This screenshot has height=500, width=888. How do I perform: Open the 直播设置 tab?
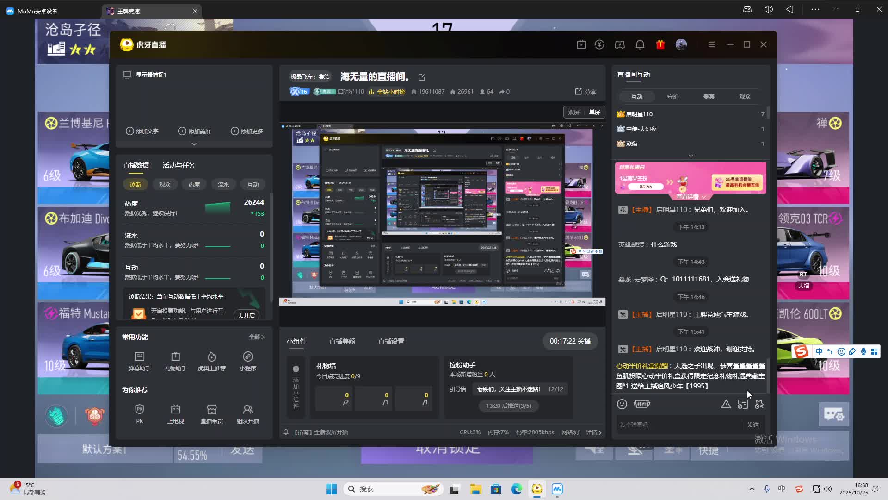(391, 341)
